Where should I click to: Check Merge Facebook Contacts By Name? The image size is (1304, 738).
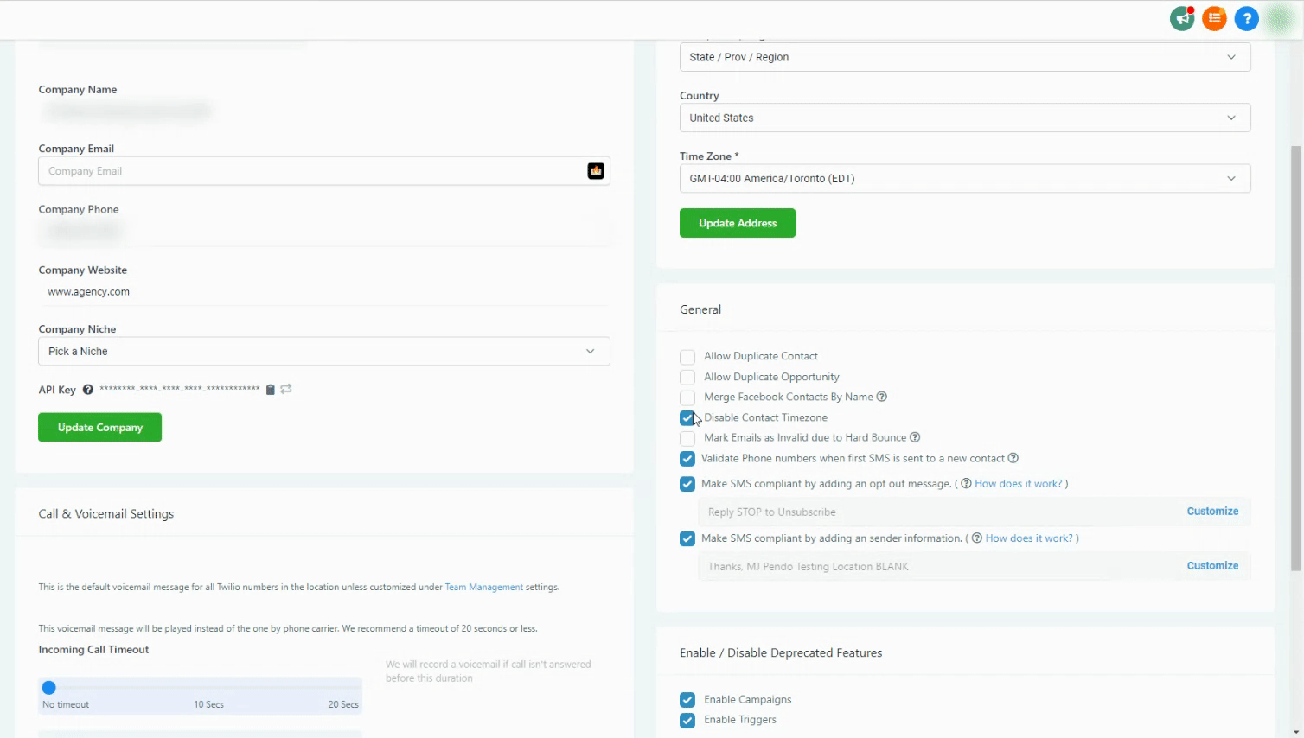coord(687,398)
